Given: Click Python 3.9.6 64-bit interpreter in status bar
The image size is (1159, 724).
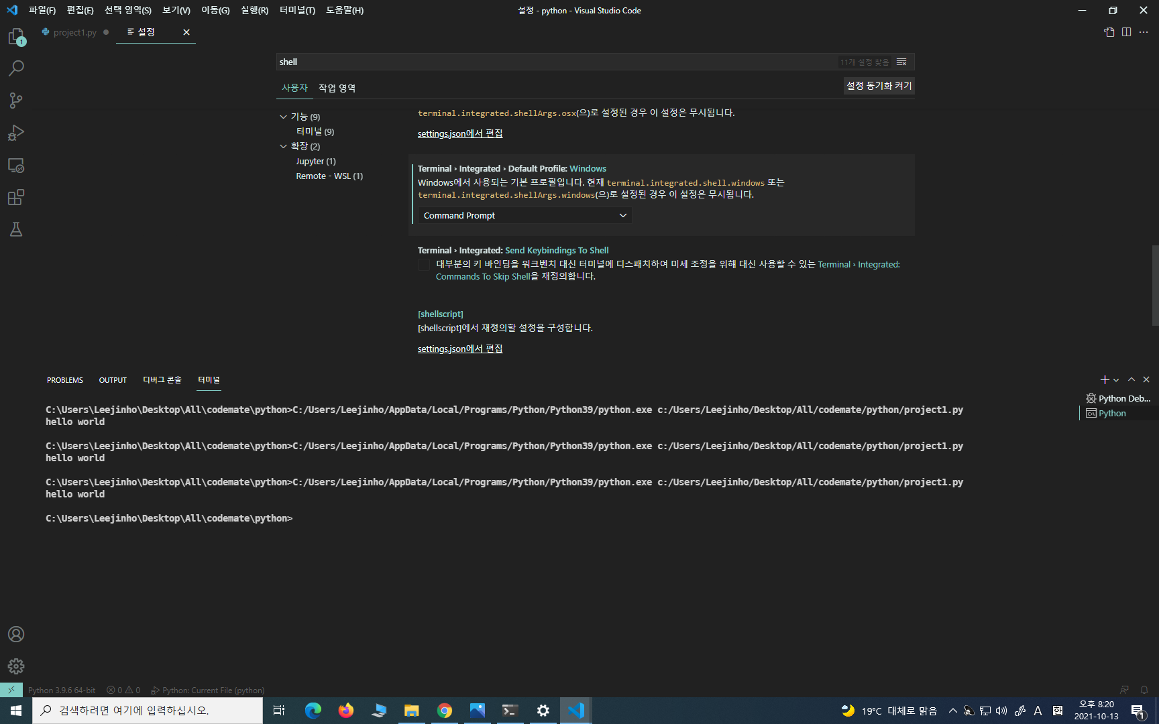Looking at the screenshot, I should click(62, 690).
